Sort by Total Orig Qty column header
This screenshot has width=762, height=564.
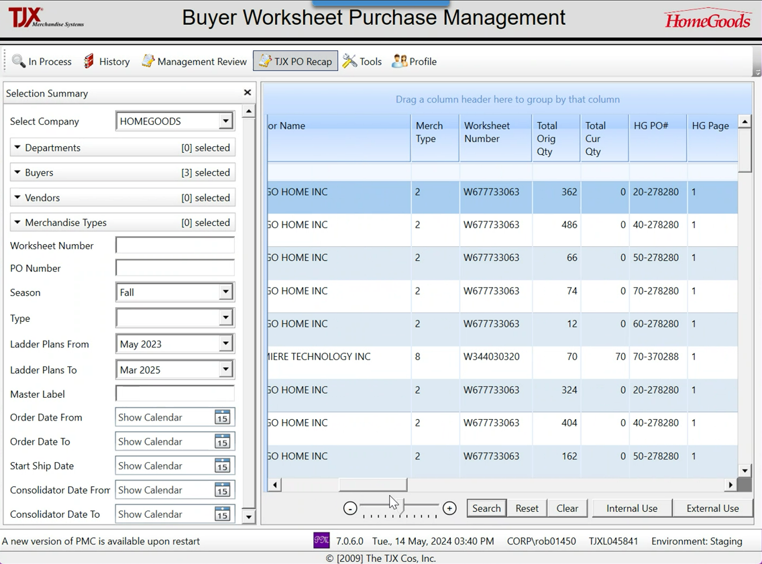click(557, 138)
